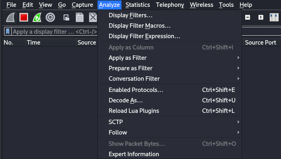Click the display filter bookmark icon

click(x=8, y=32)
